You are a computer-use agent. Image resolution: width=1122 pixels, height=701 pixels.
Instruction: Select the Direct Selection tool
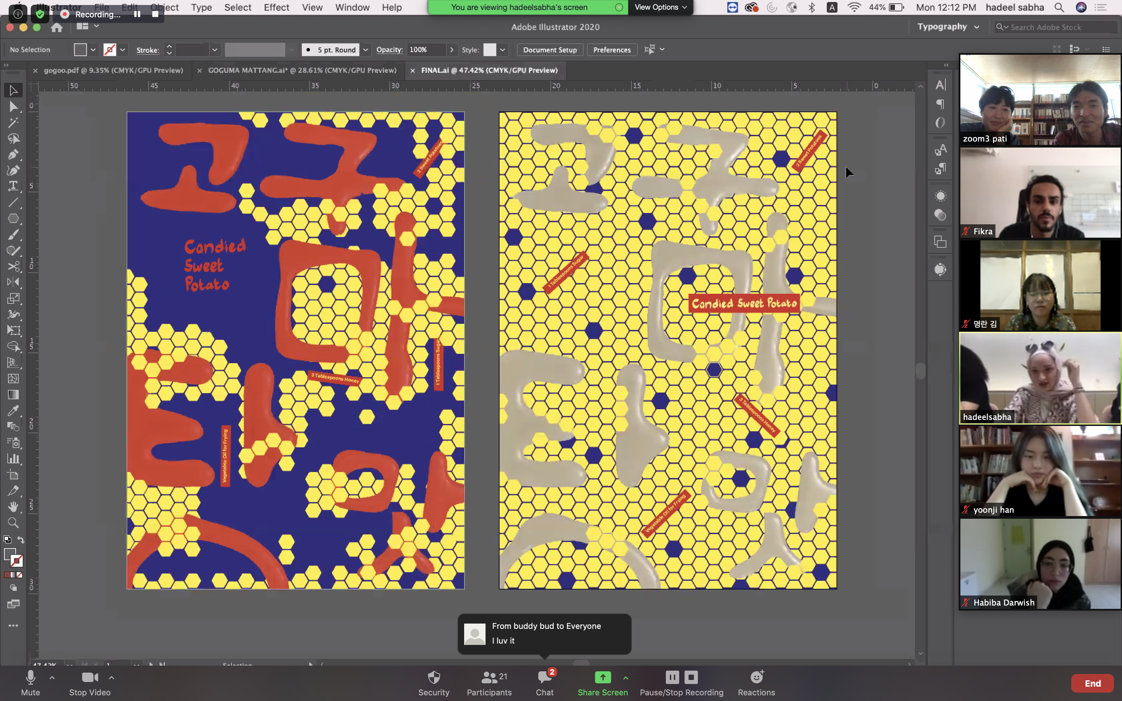[x=13, y=106]
